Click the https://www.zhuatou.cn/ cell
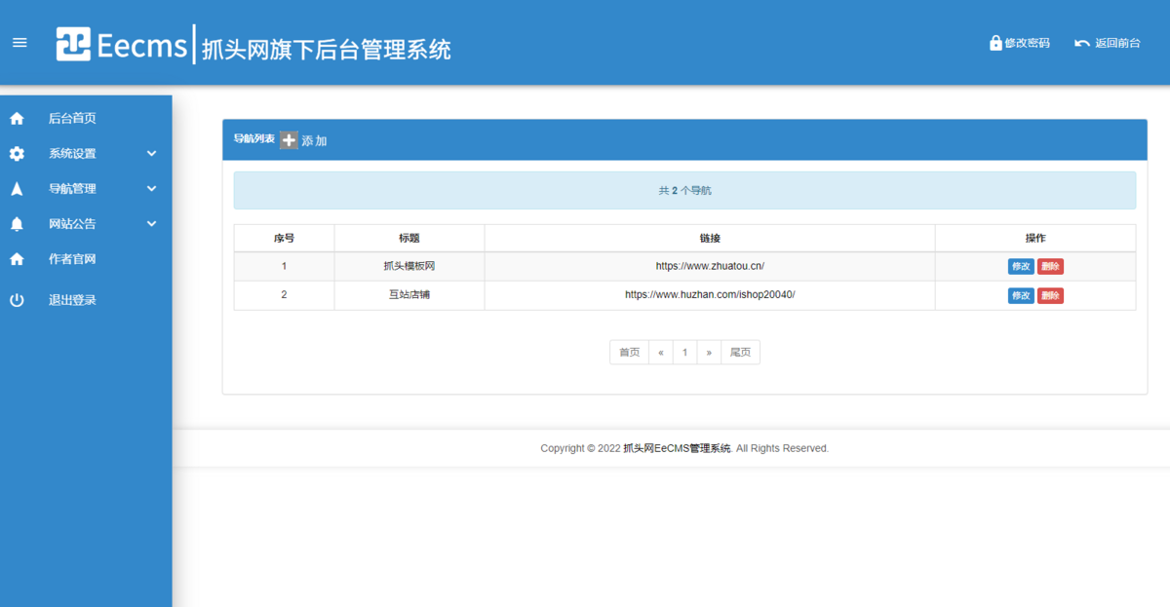Screen dimensions: 1170x607 pos(710,266)
